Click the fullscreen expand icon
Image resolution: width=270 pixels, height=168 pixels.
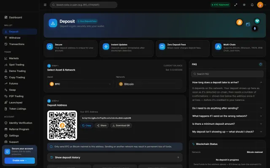point(236,5)
